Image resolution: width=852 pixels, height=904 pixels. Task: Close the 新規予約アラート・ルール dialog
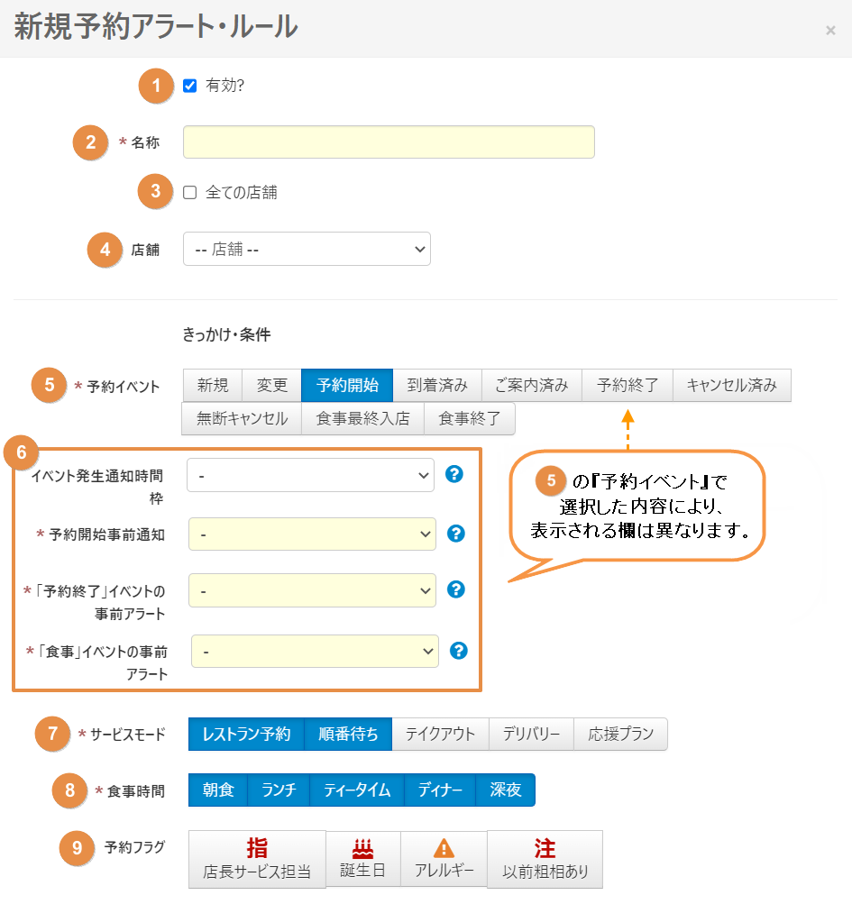830,31
